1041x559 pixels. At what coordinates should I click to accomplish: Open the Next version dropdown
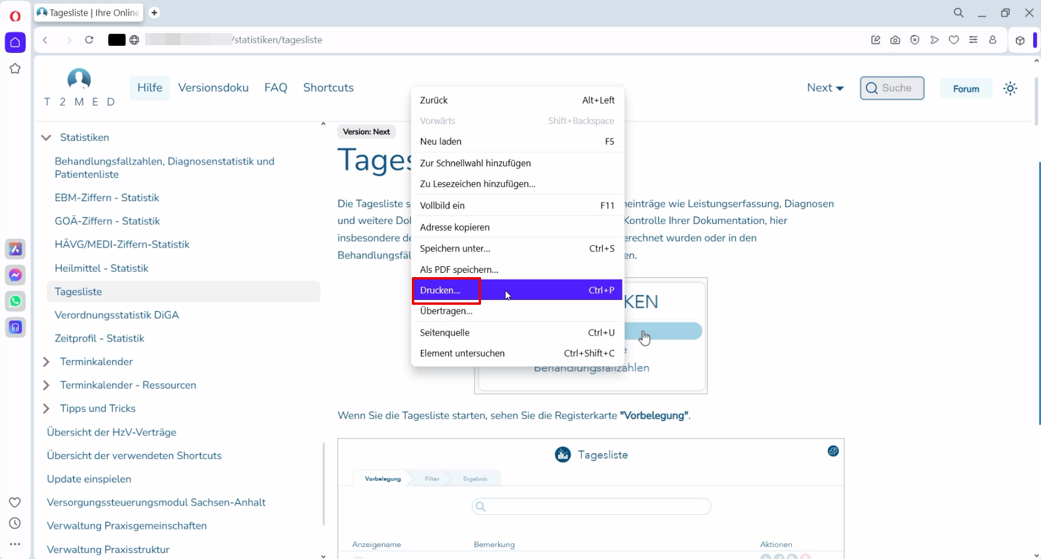click(x=825, y=88)
